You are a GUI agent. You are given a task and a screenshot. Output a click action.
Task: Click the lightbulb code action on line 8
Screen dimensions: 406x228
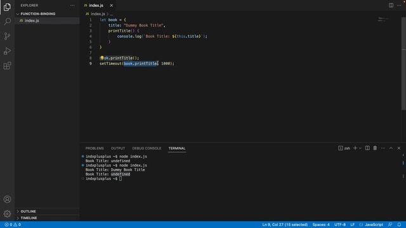tap(102, 58)
